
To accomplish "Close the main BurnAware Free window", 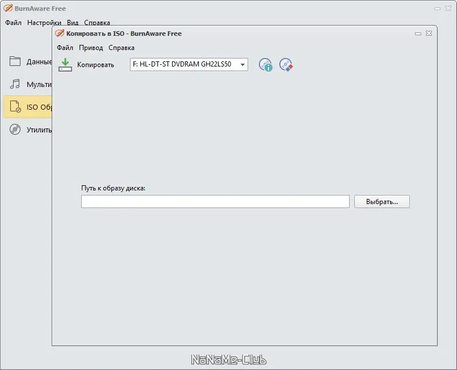I will 448,9.
